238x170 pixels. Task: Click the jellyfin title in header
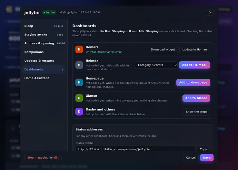point(32,12)
